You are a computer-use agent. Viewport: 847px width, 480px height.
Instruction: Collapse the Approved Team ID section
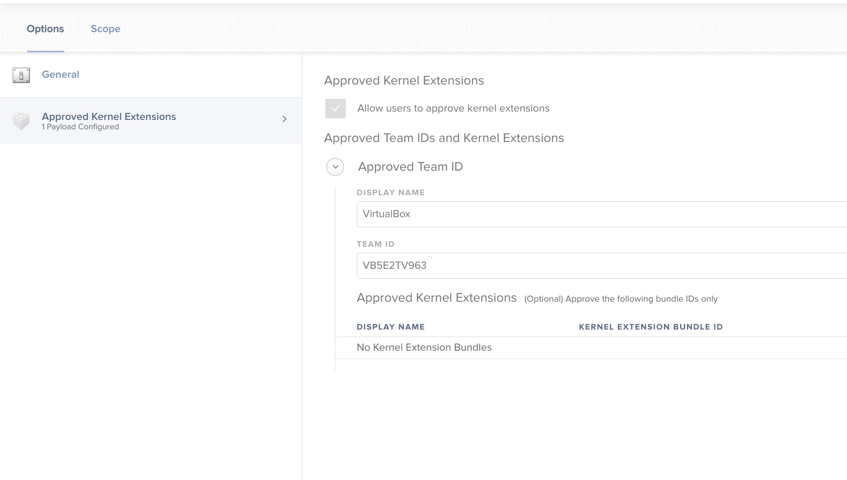335,167
